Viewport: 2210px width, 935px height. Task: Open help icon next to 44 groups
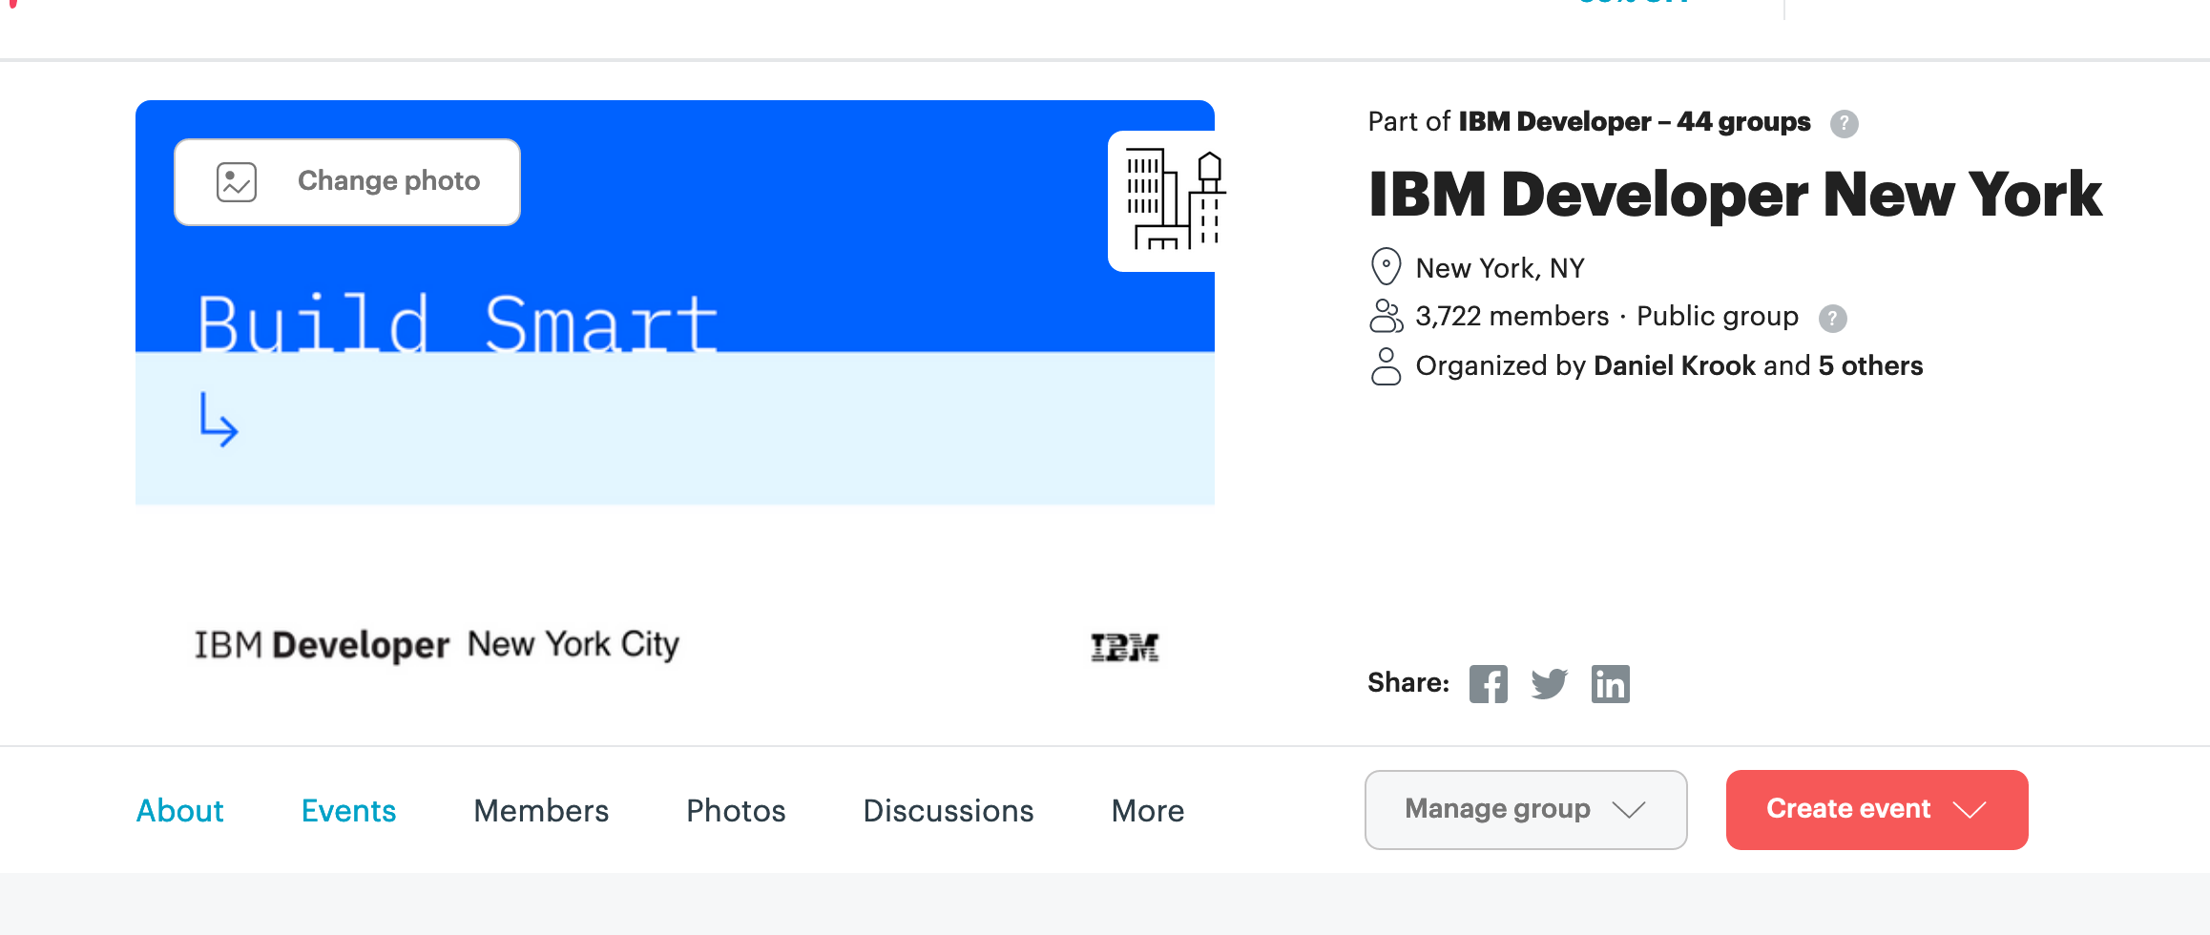pos(1844,123)
